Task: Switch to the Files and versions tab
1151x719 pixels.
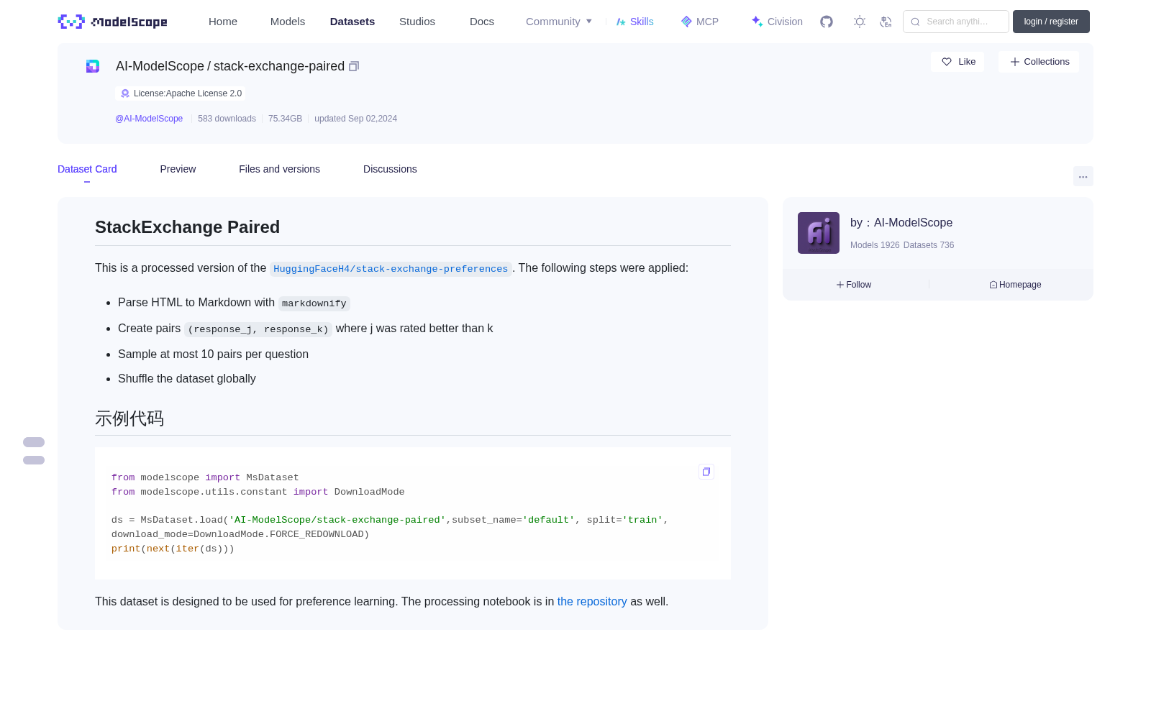Action: click(279, 169)
